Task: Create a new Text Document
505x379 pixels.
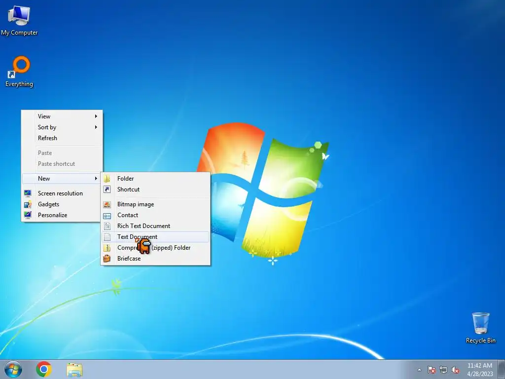Action: pyautogui.click(x=155, y=237)
